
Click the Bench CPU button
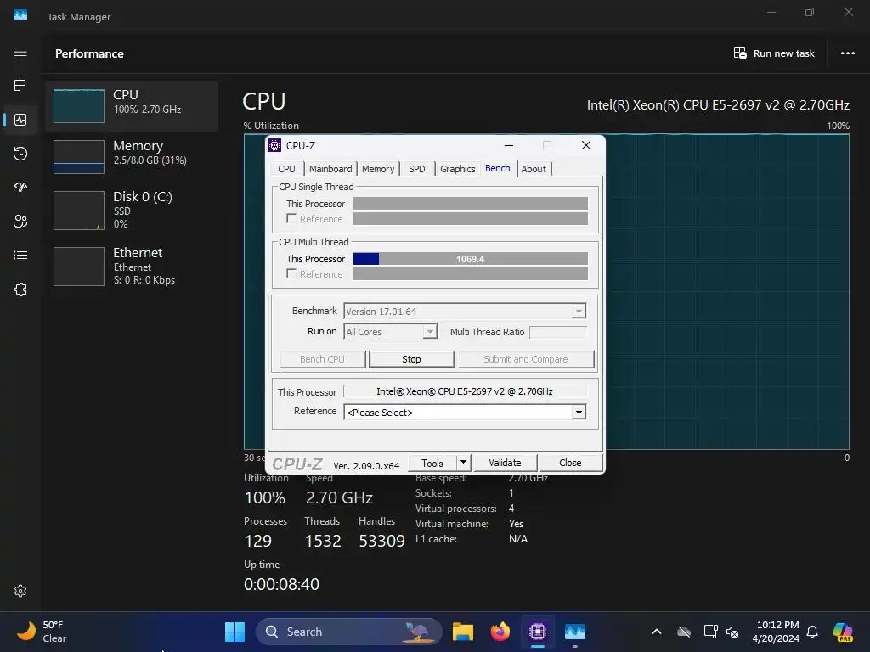pyautogui.click(x=322, y=359)
